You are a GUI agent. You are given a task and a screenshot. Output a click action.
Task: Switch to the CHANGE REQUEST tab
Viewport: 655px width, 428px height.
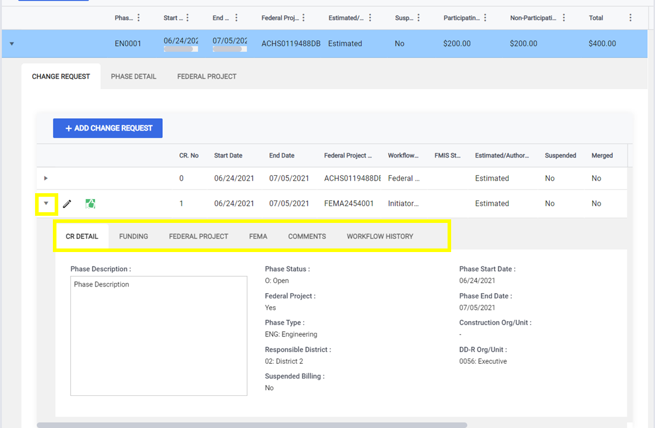(61, 77)
